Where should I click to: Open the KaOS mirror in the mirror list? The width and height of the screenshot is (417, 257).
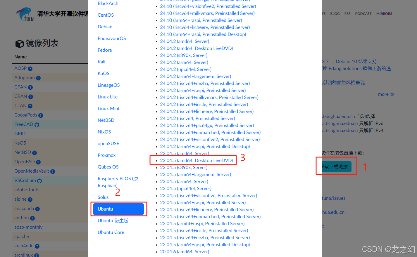[x=20, y=143]
